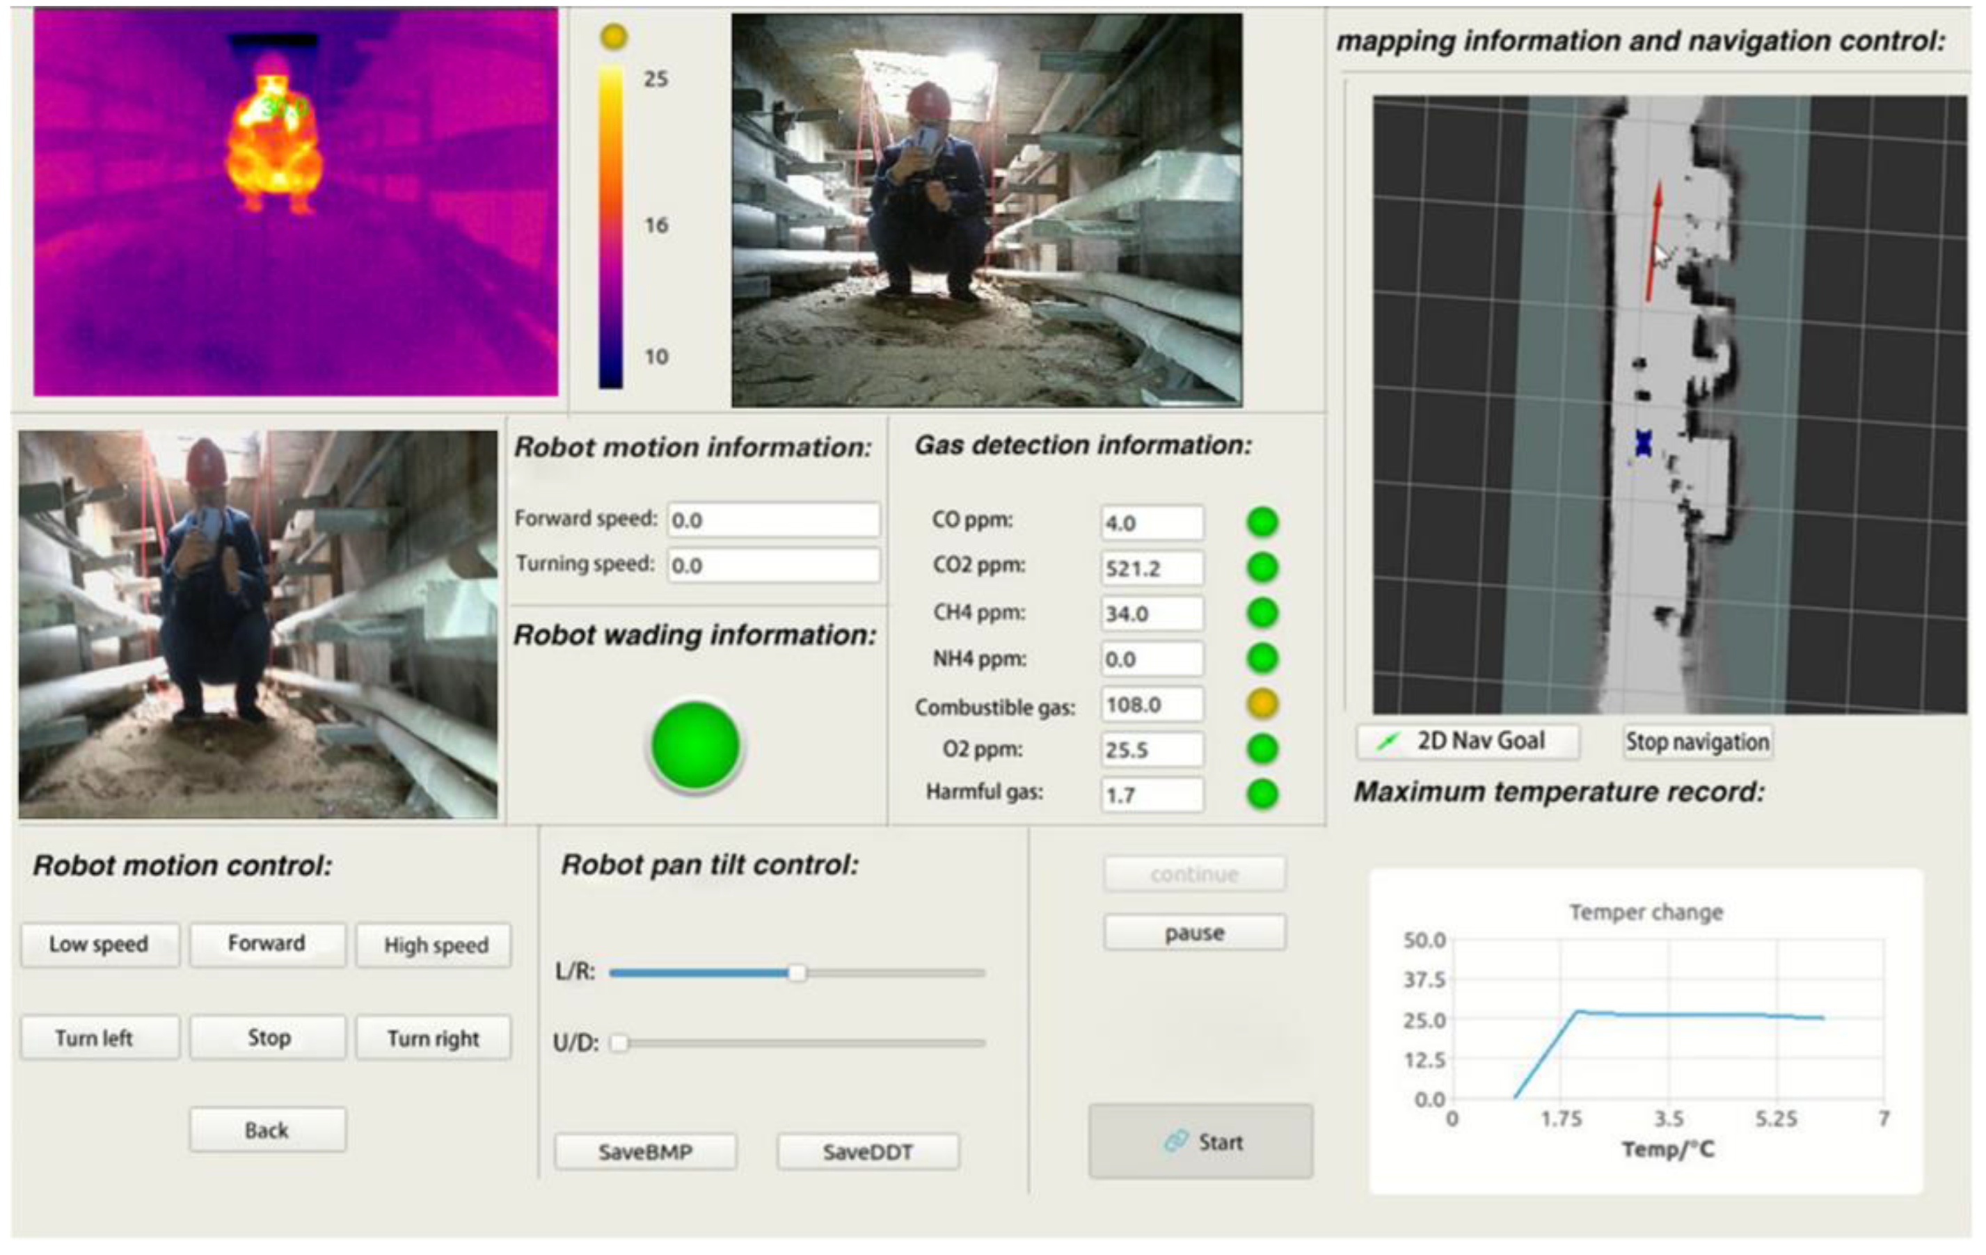Click the large green wading status light
Viewport: 1986px width, 1255px height.
(x=695, y=745)
